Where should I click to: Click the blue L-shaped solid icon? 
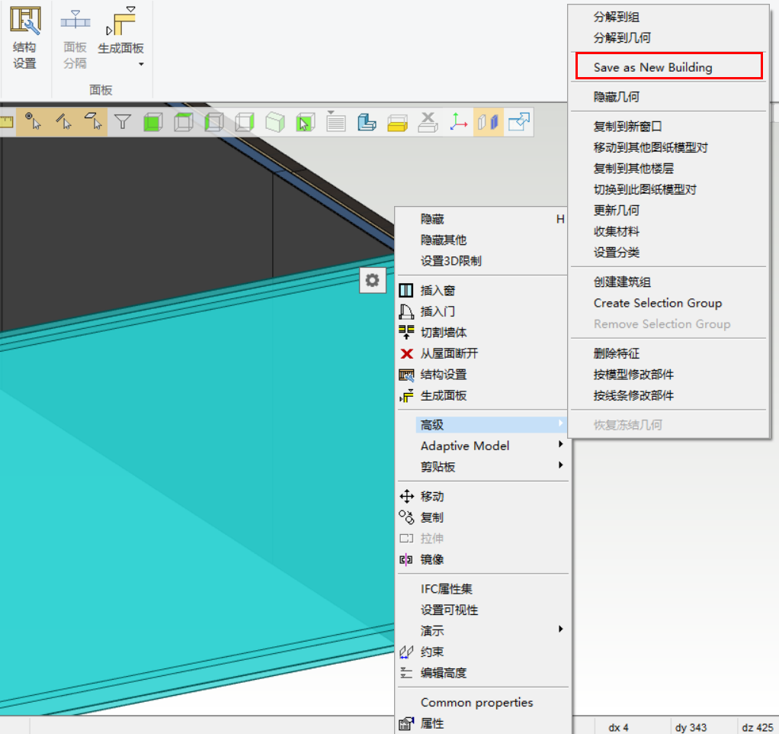click(x=367, y=122)
